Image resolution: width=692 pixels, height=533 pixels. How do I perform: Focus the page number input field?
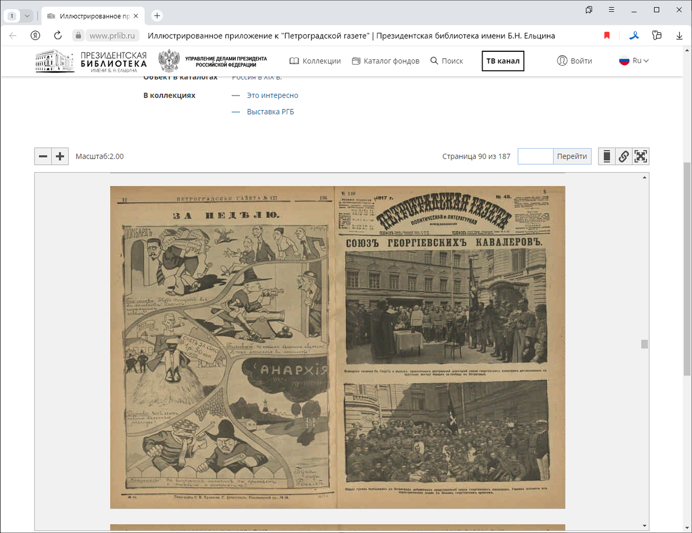pyautogui.click(x=536, y=156)
